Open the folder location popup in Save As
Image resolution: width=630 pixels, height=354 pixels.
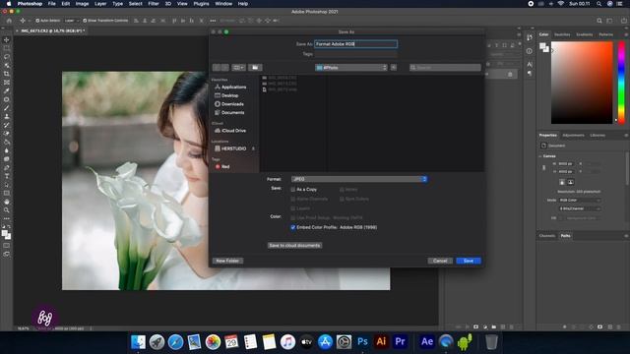(x=351, y=68)
